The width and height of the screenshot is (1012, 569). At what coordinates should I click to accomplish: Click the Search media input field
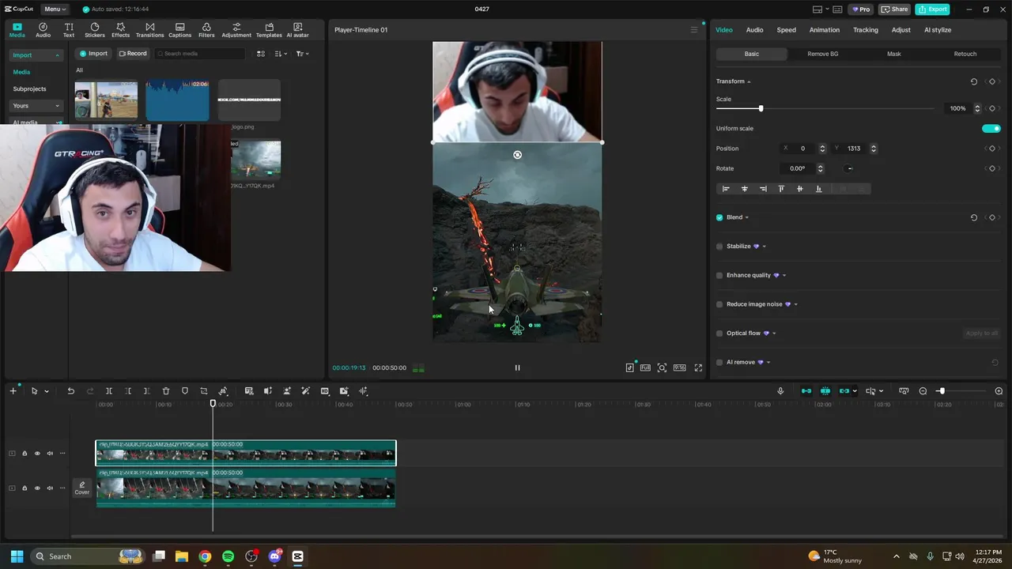(x=199, y=54)
